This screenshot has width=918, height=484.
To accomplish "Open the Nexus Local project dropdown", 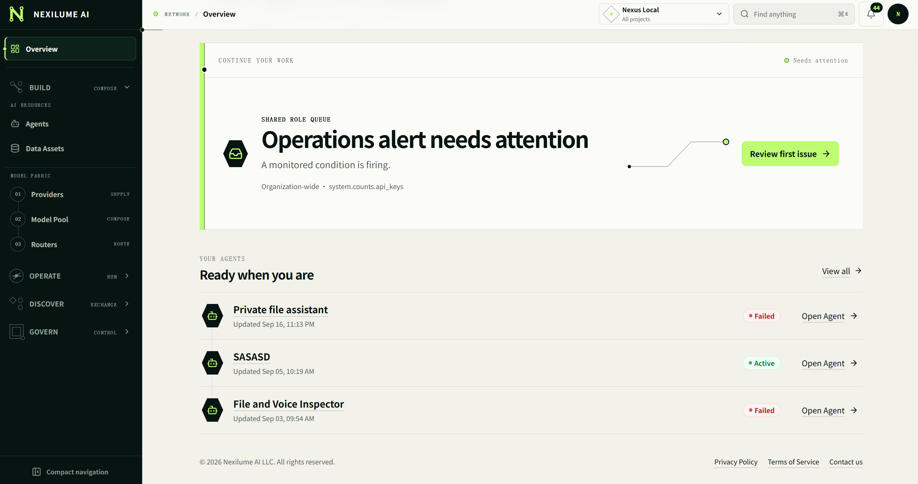I will click(664, 14).
